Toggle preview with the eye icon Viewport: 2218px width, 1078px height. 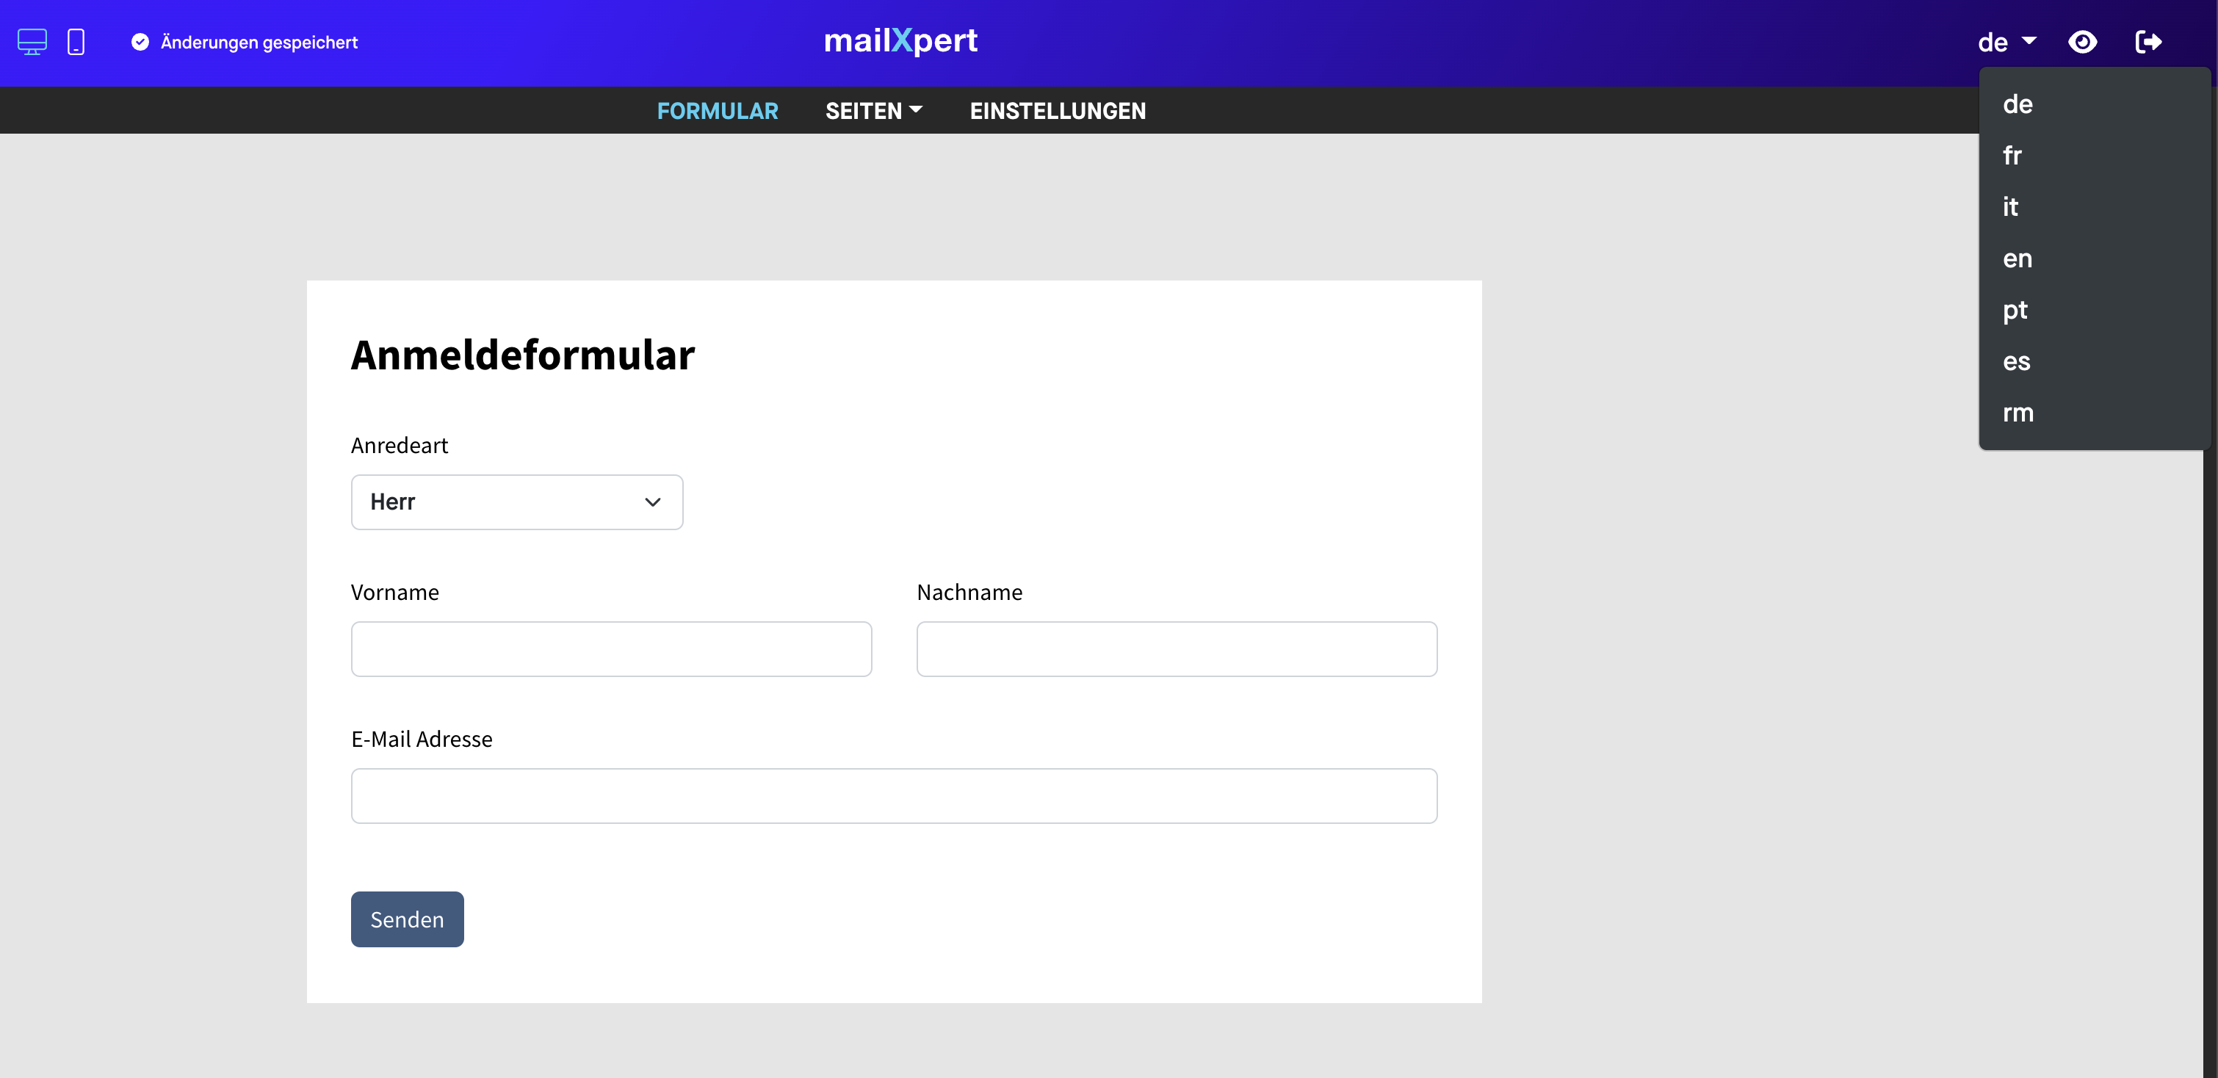point(2082,42)
